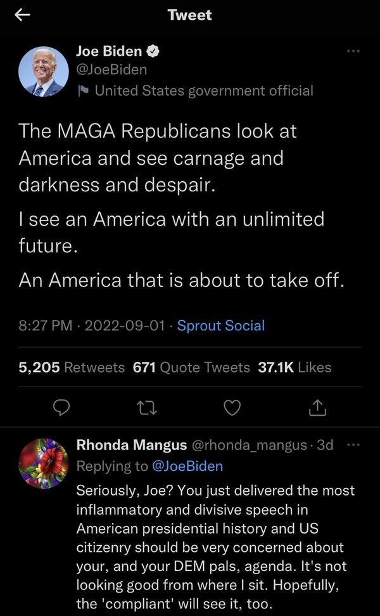Open the Sprout Social source link
This screenshot has height=616, width=380.
pos(220,326)
